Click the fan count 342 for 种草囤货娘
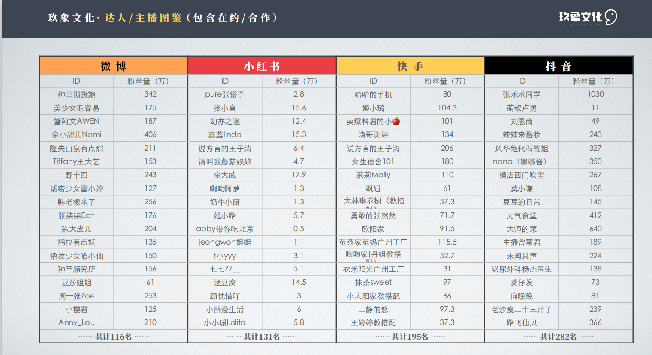652x355 pixels. point(150,94)
